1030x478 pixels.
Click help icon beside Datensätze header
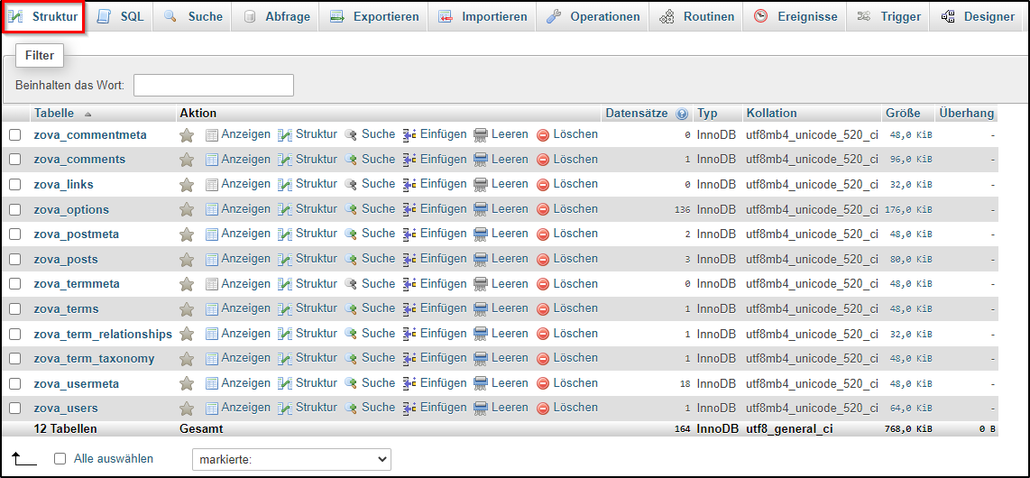(x=682, y=114)
